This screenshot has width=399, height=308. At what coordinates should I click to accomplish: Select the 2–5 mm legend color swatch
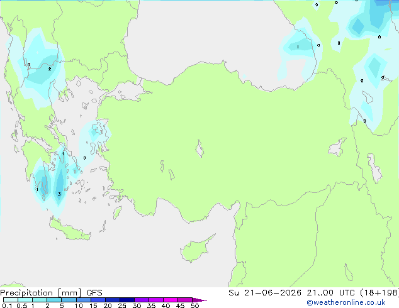click(54, 300)
